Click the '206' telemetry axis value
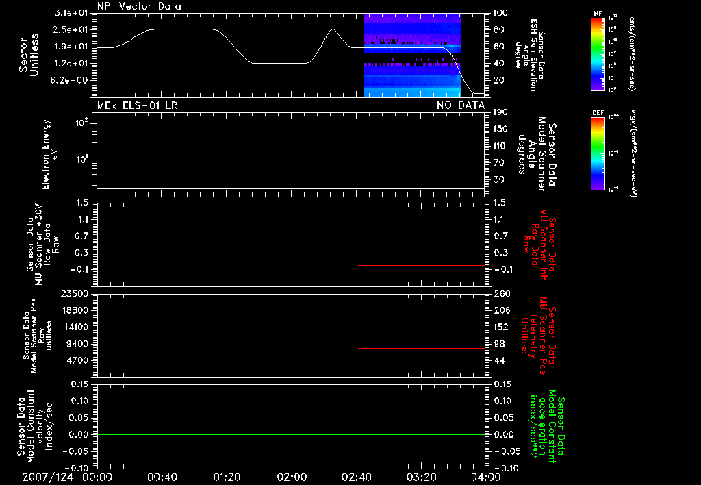The image size is (701, 485). click(500, 310)
